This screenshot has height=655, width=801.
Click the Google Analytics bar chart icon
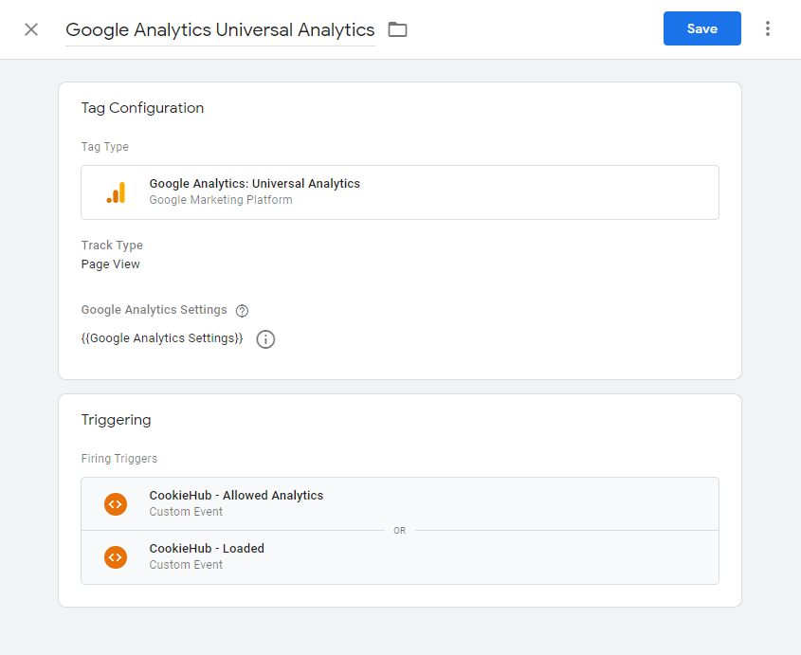(x=116, y=192)
